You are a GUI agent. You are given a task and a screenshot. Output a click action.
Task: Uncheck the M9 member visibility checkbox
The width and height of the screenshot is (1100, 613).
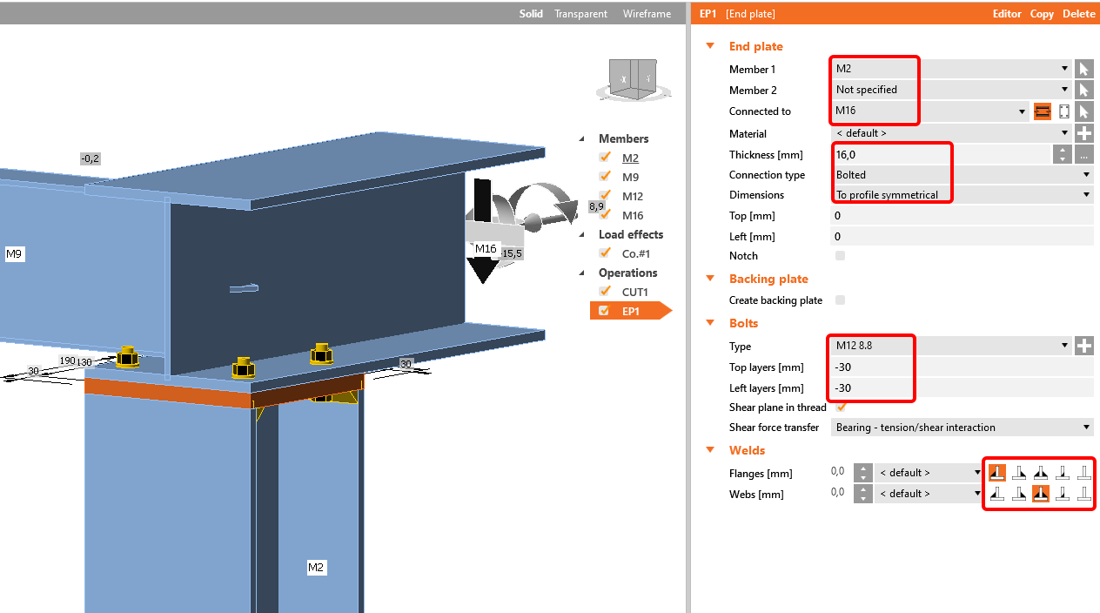[605, 177]
